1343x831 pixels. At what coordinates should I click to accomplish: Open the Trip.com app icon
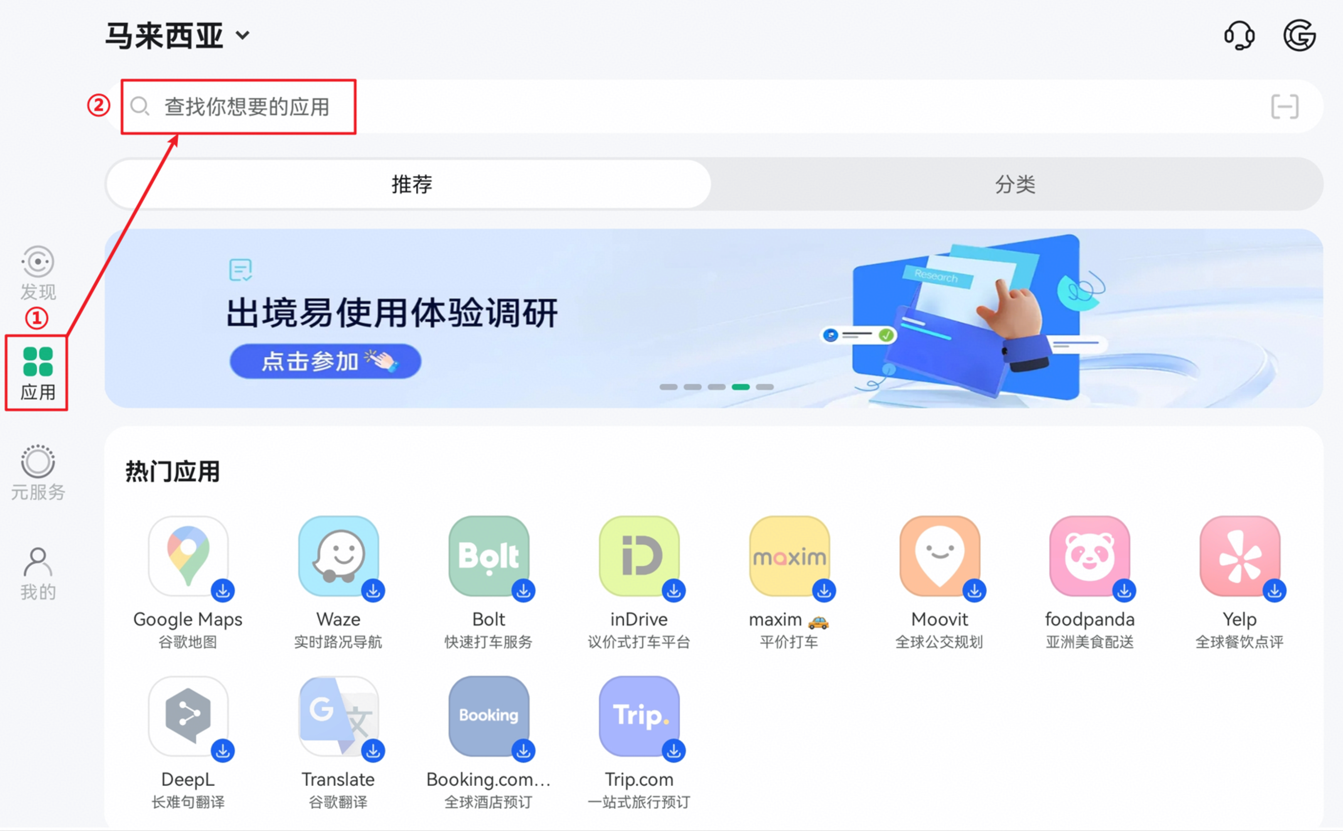coord(639,716)
